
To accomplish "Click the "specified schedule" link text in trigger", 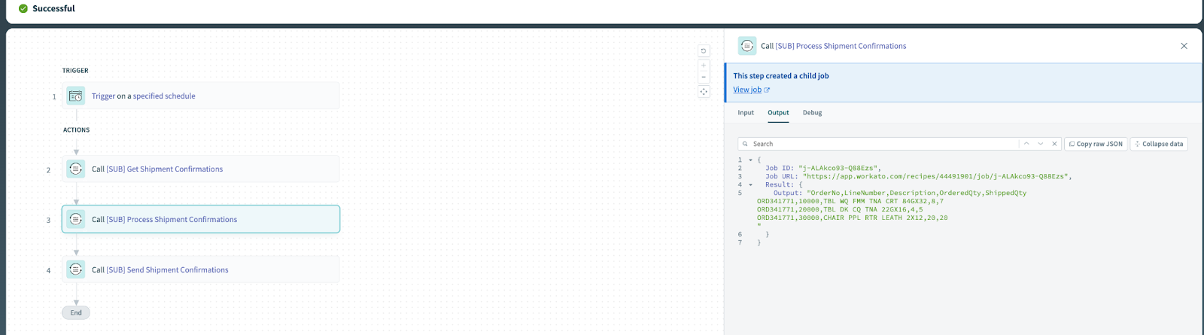I will pyautogui.click(x=164, y=96).
